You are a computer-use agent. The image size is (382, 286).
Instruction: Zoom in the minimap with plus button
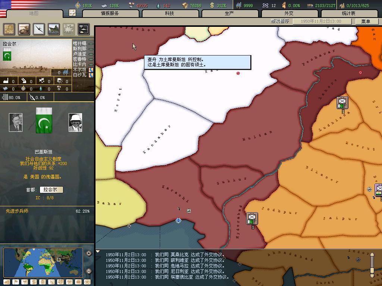(89, 253)
